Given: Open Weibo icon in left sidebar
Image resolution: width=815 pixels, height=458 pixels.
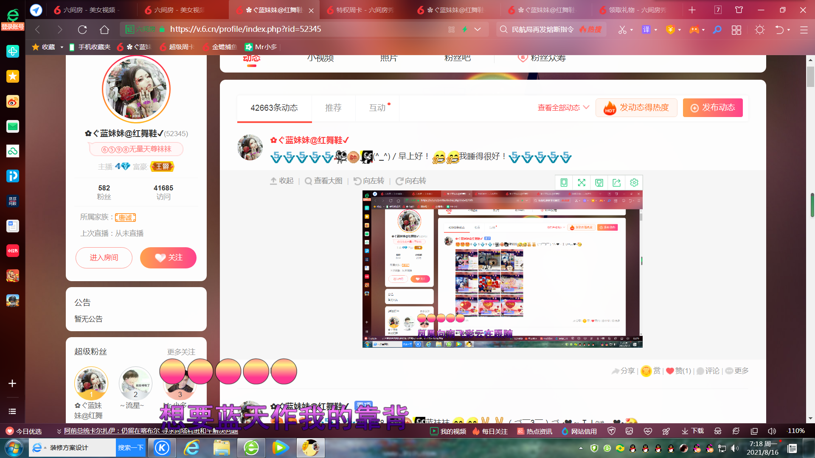Looking at the screenshot, I should click(x=13, y=101).
